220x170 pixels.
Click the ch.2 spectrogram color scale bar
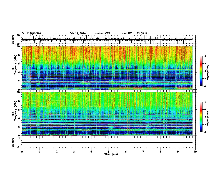pyautogui.click(x=201, y=117)
